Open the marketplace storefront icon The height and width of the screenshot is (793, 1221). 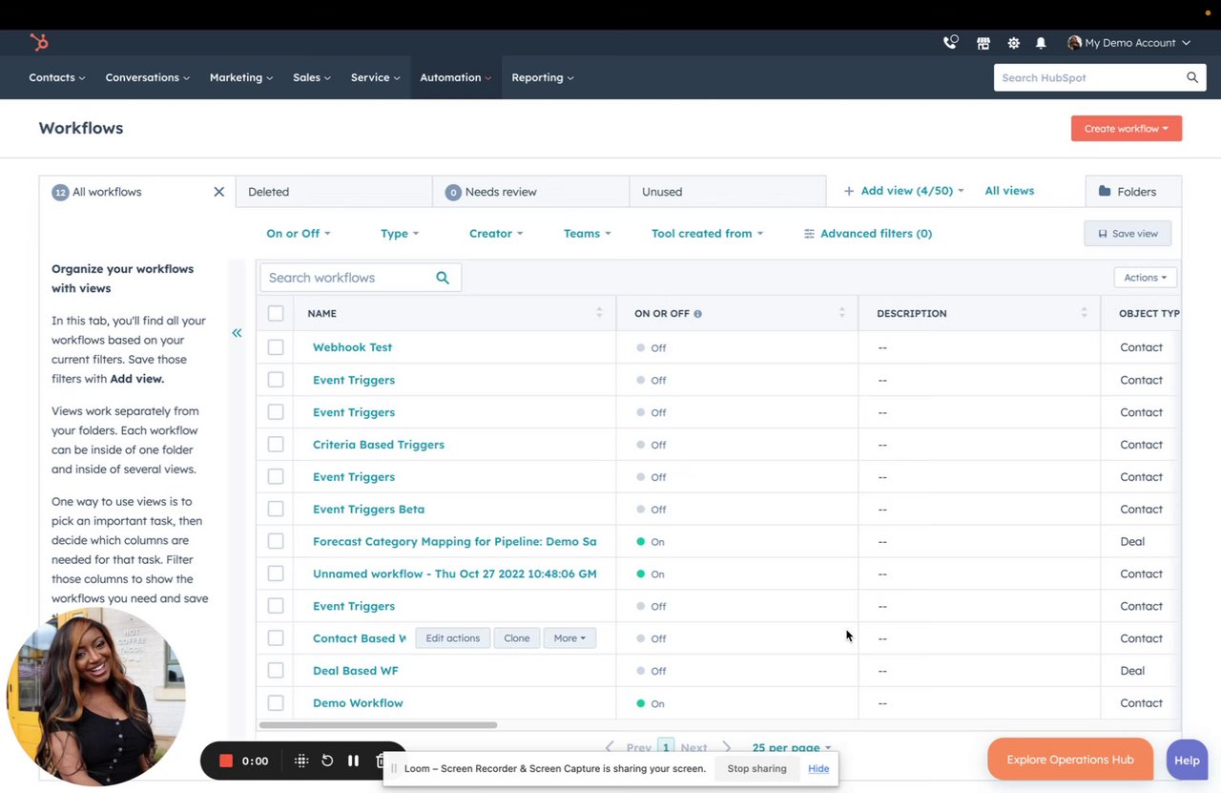[x=983, y=43]
